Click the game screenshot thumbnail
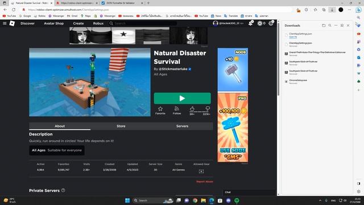The width and height of the screenshot is (364, 205). point(90,82)
